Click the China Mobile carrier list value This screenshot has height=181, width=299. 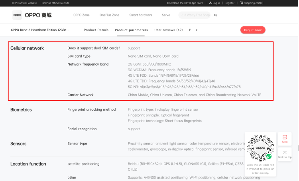(195, 95)
